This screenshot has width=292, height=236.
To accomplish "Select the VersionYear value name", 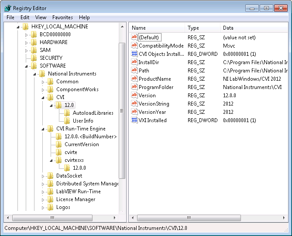I will 152,112.
